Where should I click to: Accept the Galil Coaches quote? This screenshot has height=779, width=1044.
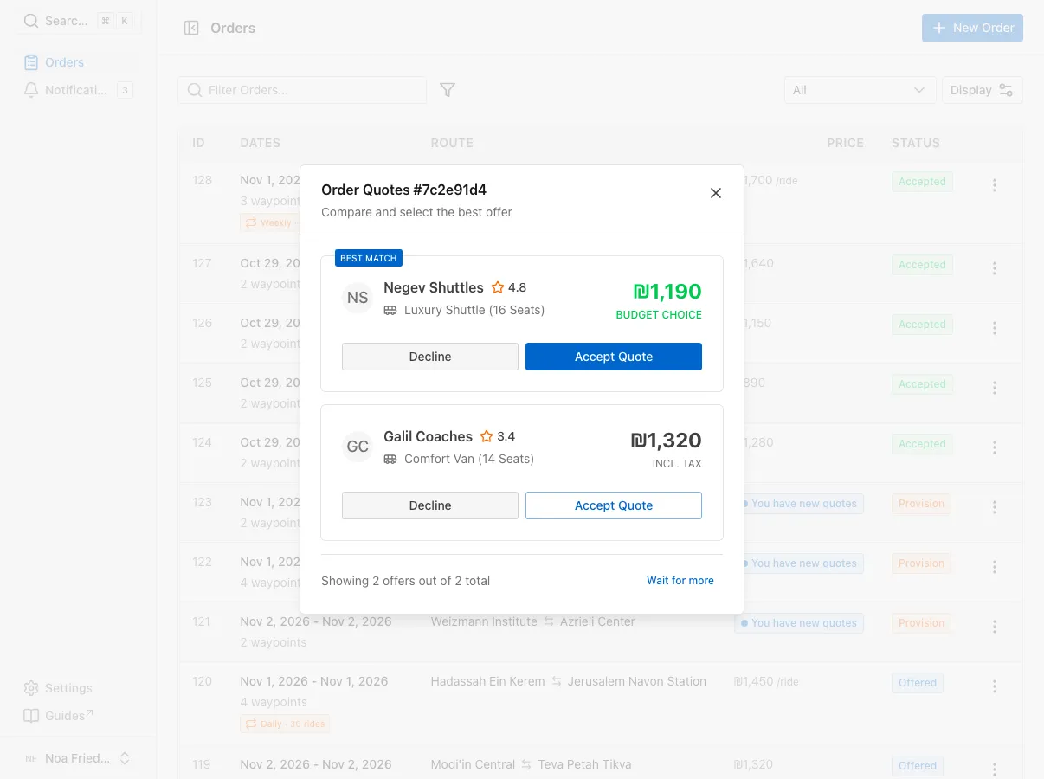coord(614,505)
